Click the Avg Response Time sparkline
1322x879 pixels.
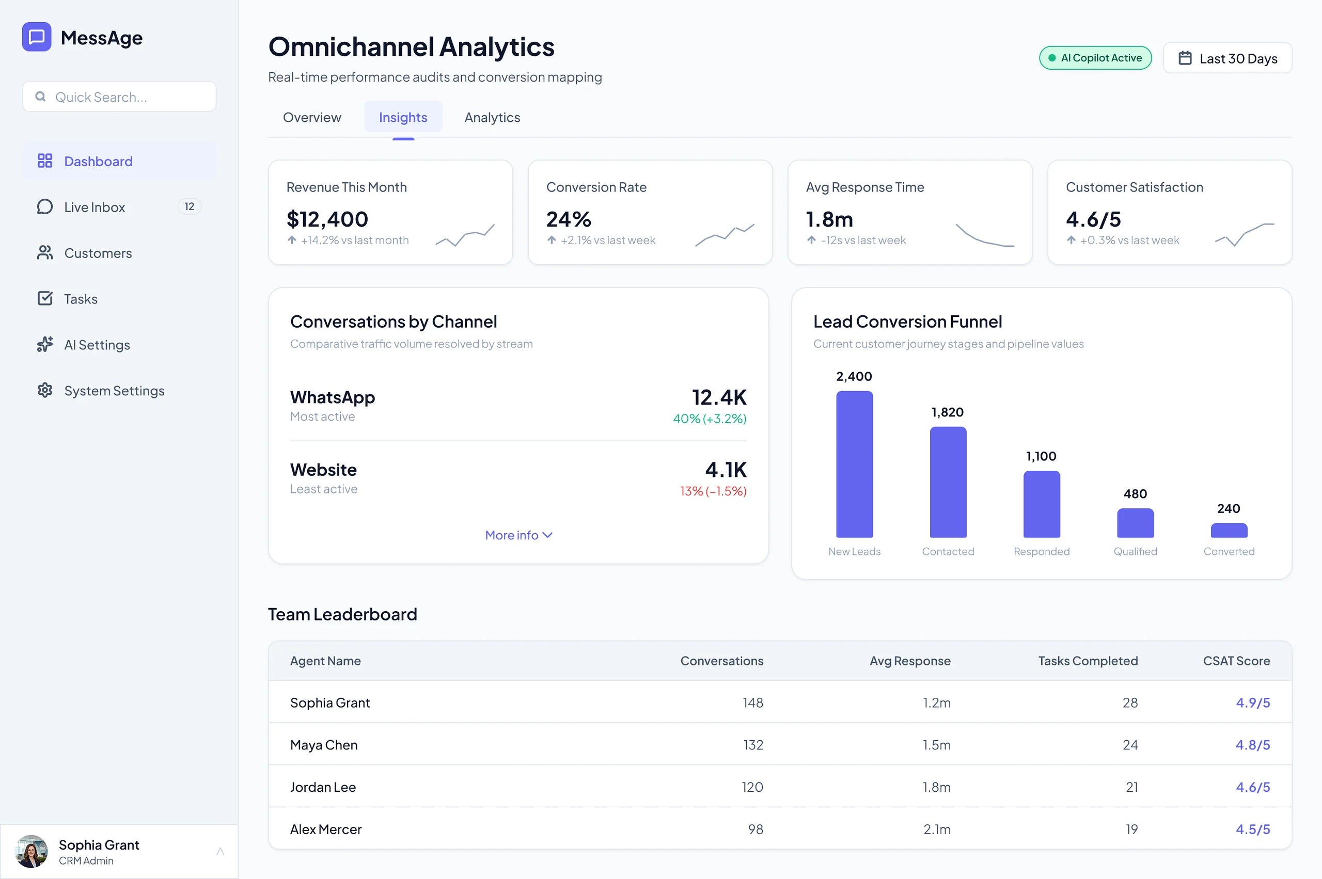click(985, 235)
